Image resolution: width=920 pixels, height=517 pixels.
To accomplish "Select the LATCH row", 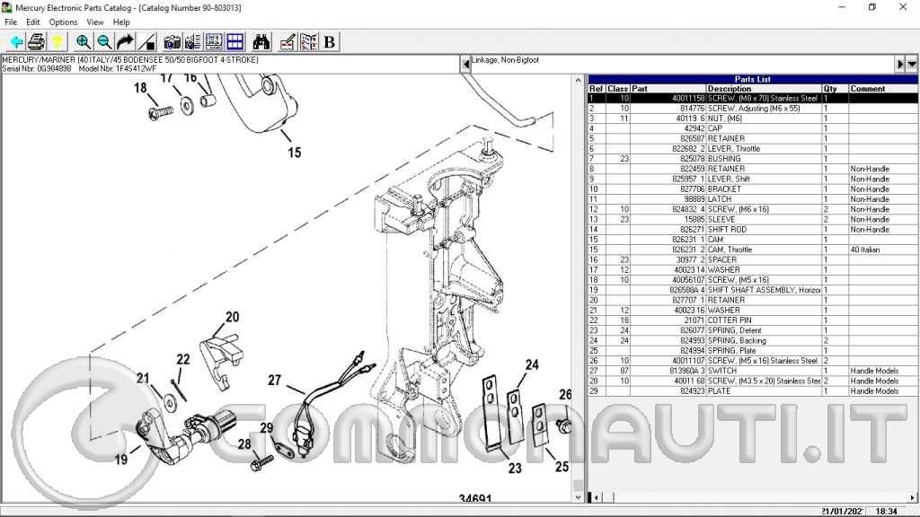I will 753,199.
